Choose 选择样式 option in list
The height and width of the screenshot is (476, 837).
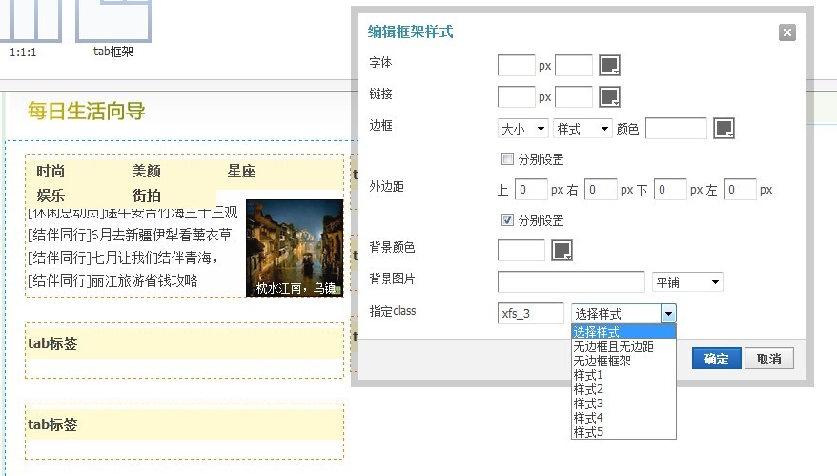(623, 332)
